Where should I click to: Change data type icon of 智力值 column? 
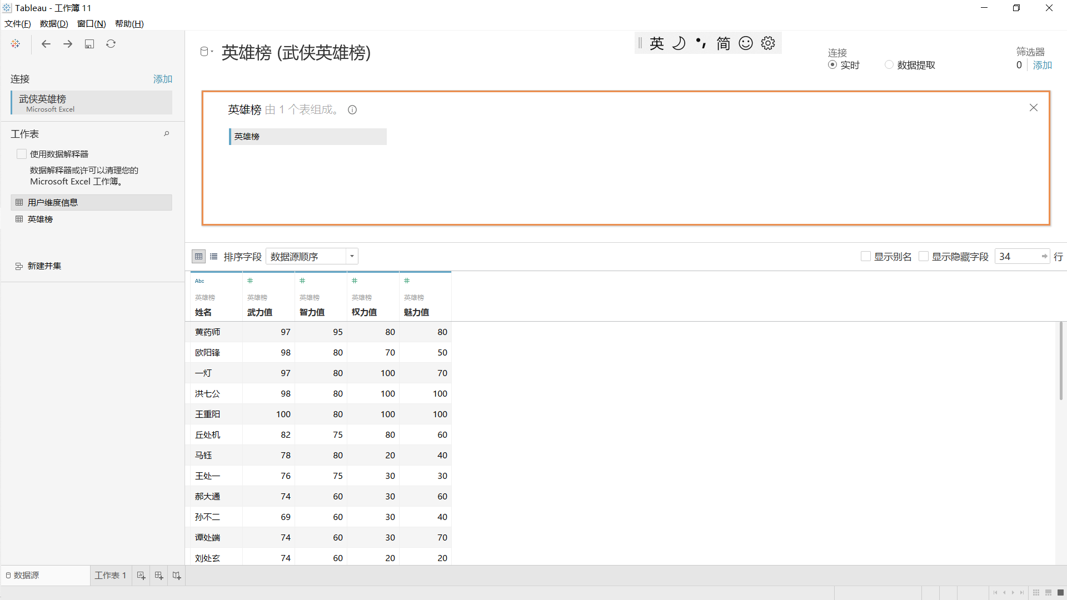pyautogui.click(x=302, y=281)
